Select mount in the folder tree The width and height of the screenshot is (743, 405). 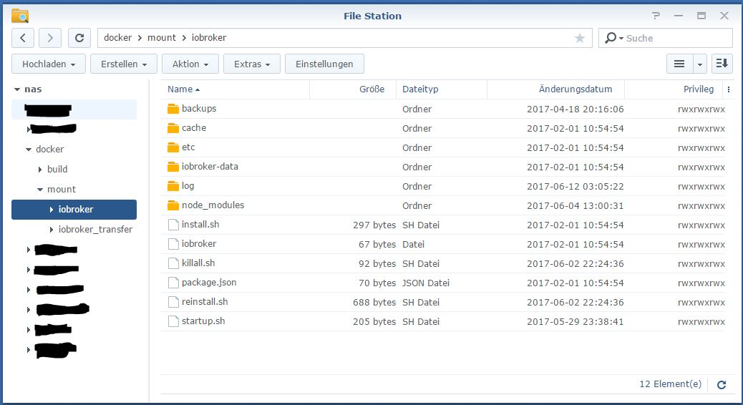pos(62,190)
